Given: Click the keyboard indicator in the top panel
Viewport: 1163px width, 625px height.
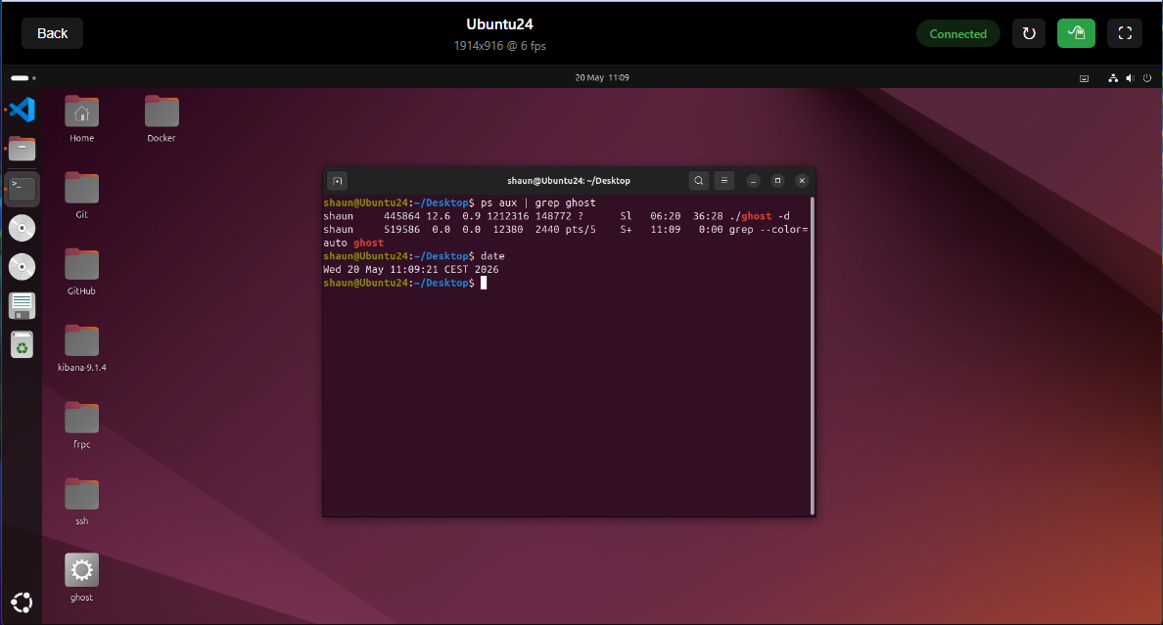Looking at the screenshot, I should pos(1085,78).
